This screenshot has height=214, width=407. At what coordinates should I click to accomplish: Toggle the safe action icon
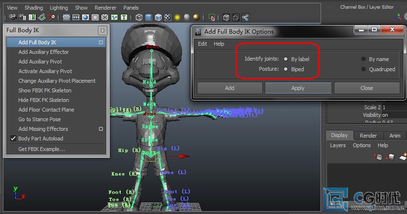[114, 17]
